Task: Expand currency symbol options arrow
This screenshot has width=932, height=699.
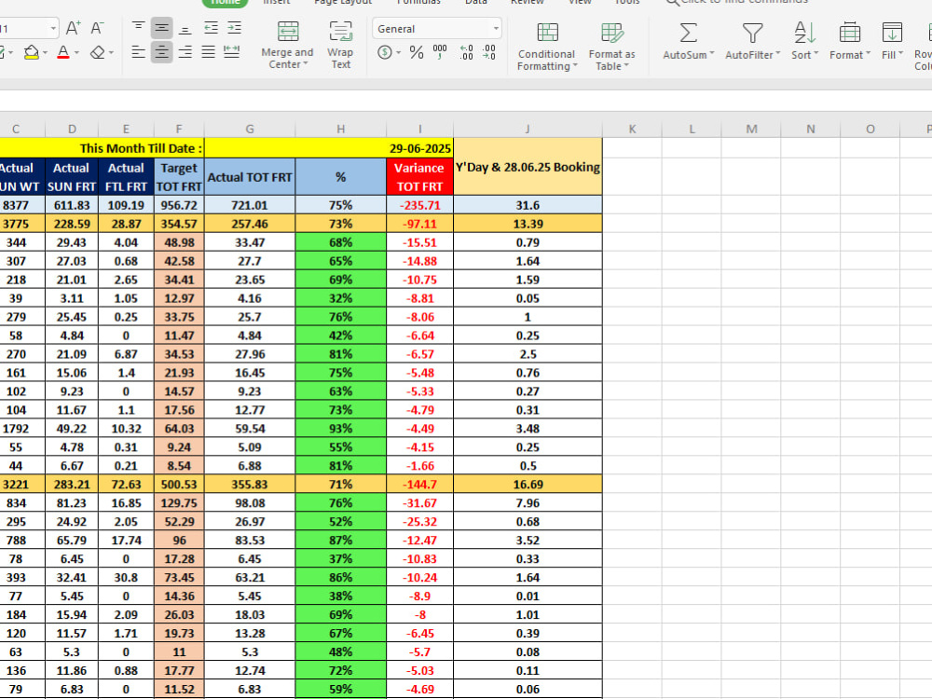Action: 398,53
